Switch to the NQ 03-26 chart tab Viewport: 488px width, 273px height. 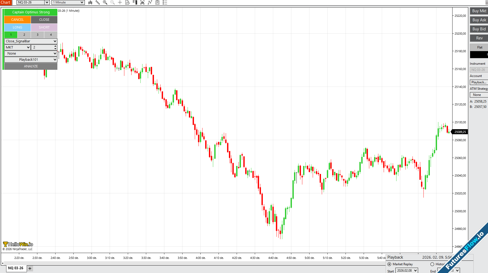[x=15, y=268]
